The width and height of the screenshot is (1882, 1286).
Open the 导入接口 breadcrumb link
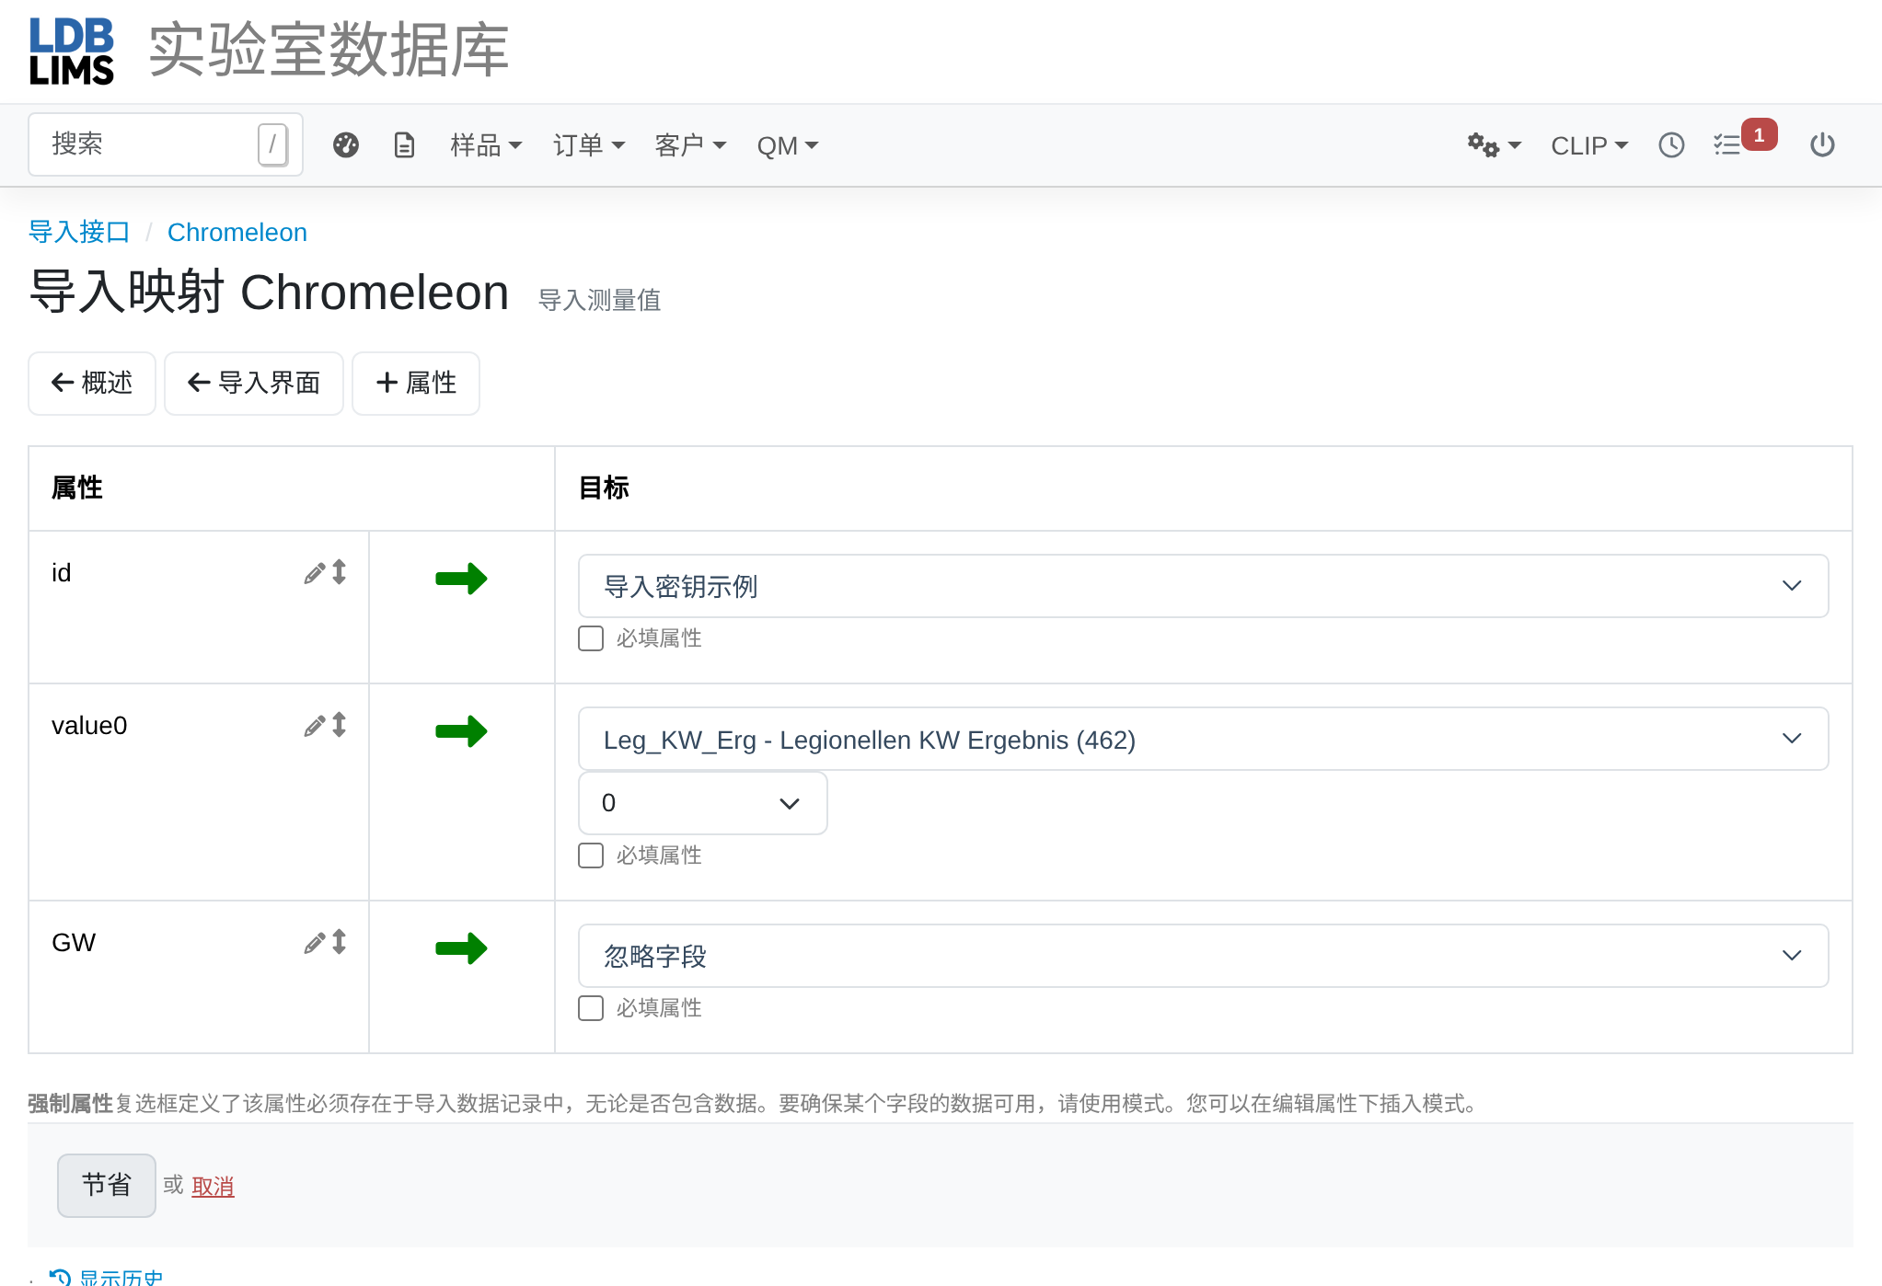coord(79,232)
